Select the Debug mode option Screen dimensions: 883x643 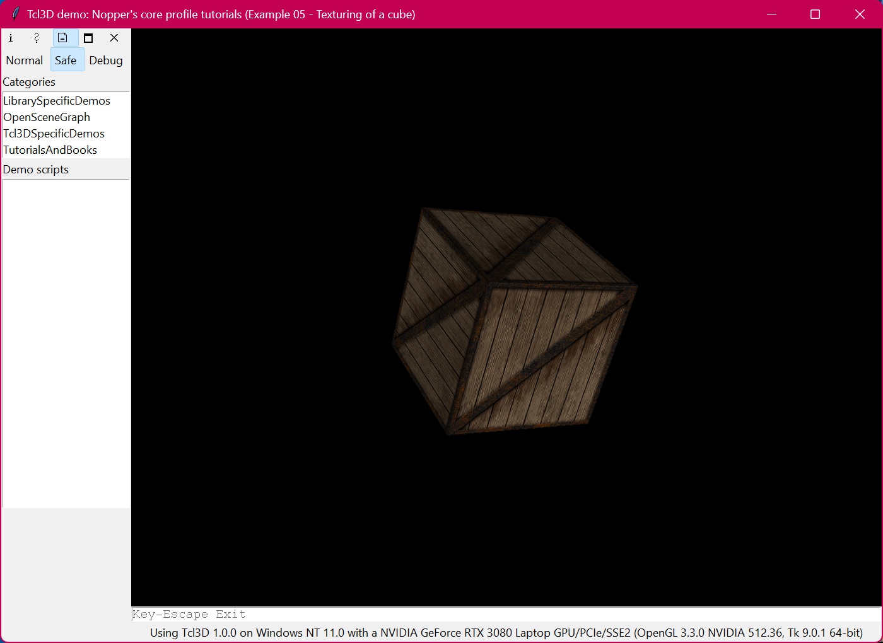(x=106, y=61)
